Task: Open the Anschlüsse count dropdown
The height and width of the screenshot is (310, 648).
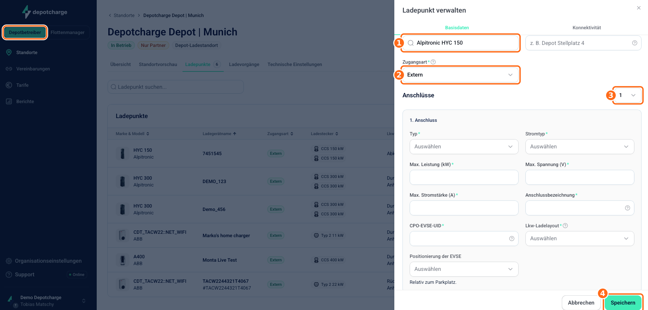Action: click(628, 95)
